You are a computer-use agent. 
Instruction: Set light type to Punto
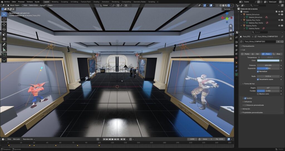(x=245, y=54)
